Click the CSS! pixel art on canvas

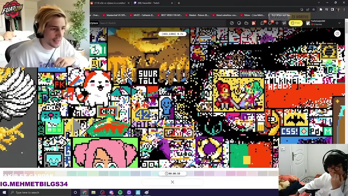click(x=290, y=132)
